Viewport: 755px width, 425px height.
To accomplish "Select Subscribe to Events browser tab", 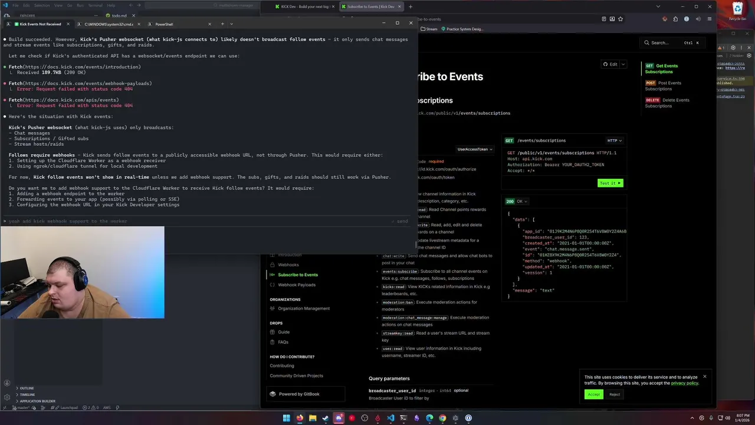I will (x=370, y=6).
